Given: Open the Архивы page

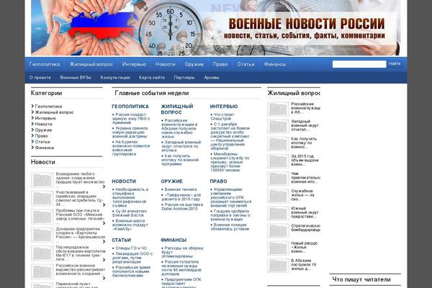Looking at the screenshot, I should click(211, 78).
